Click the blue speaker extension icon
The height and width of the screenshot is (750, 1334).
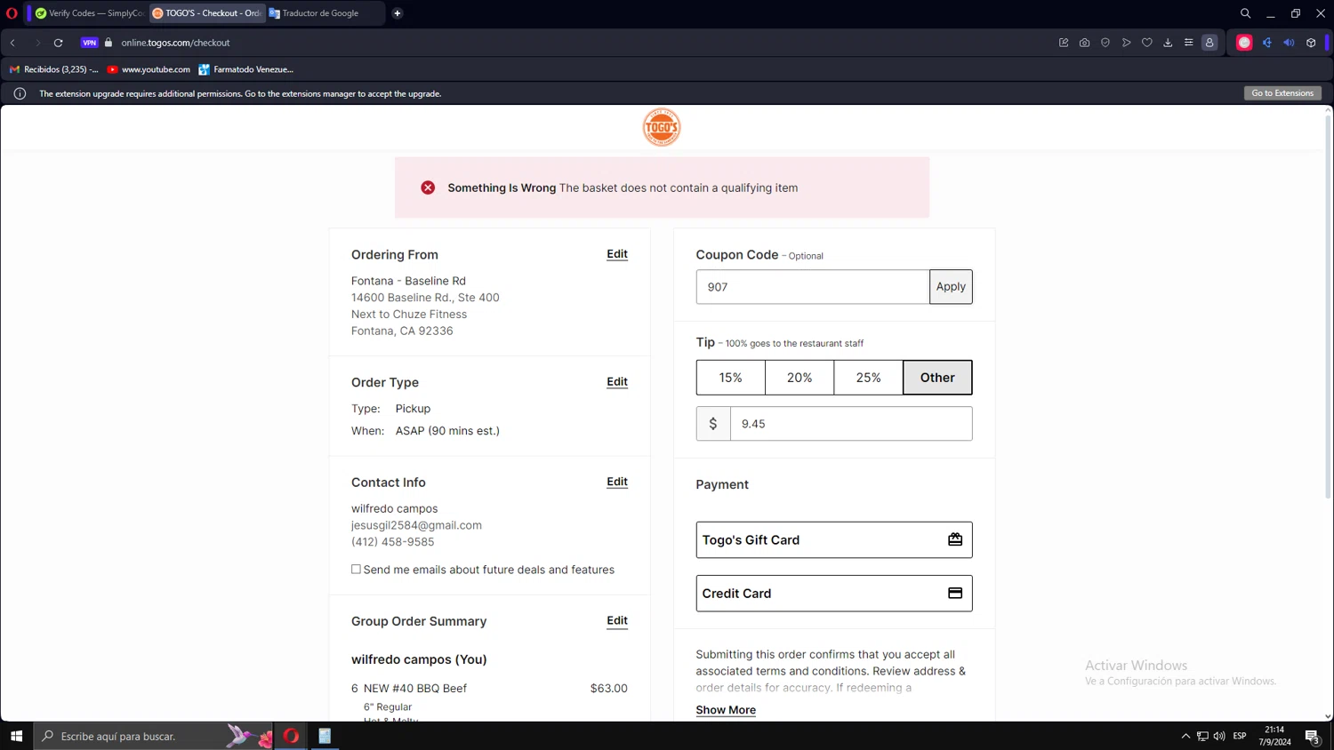pyautogui.click(x=1289, y=43)
